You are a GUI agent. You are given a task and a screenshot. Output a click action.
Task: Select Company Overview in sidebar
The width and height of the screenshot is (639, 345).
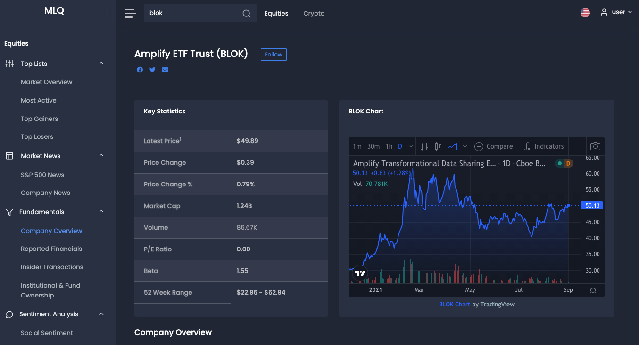[x=51, y=231]
